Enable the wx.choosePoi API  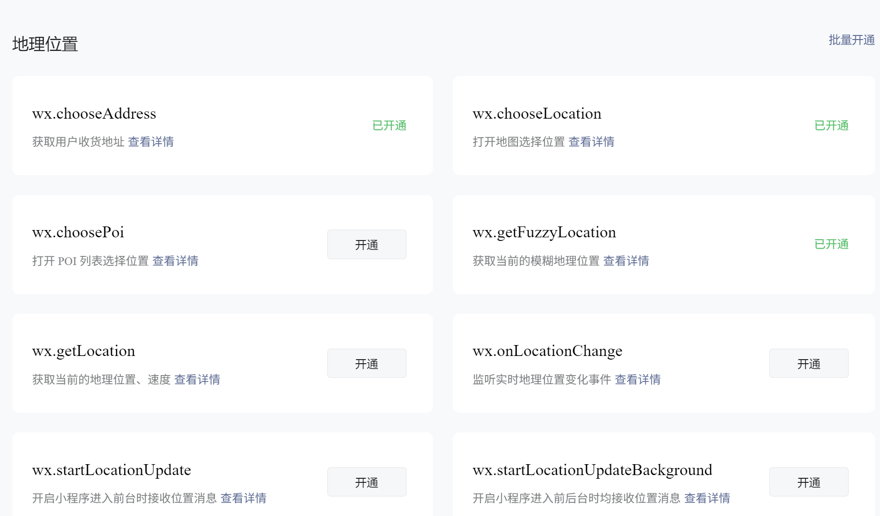click(x=366, y=245)
